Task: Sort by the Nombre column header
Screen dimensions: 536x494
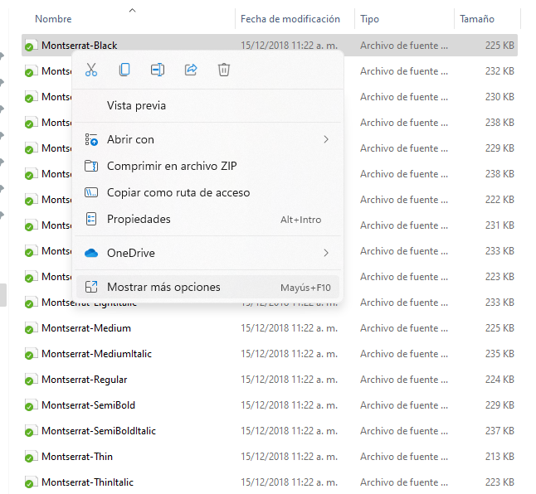Action: (x=53, y=19)
